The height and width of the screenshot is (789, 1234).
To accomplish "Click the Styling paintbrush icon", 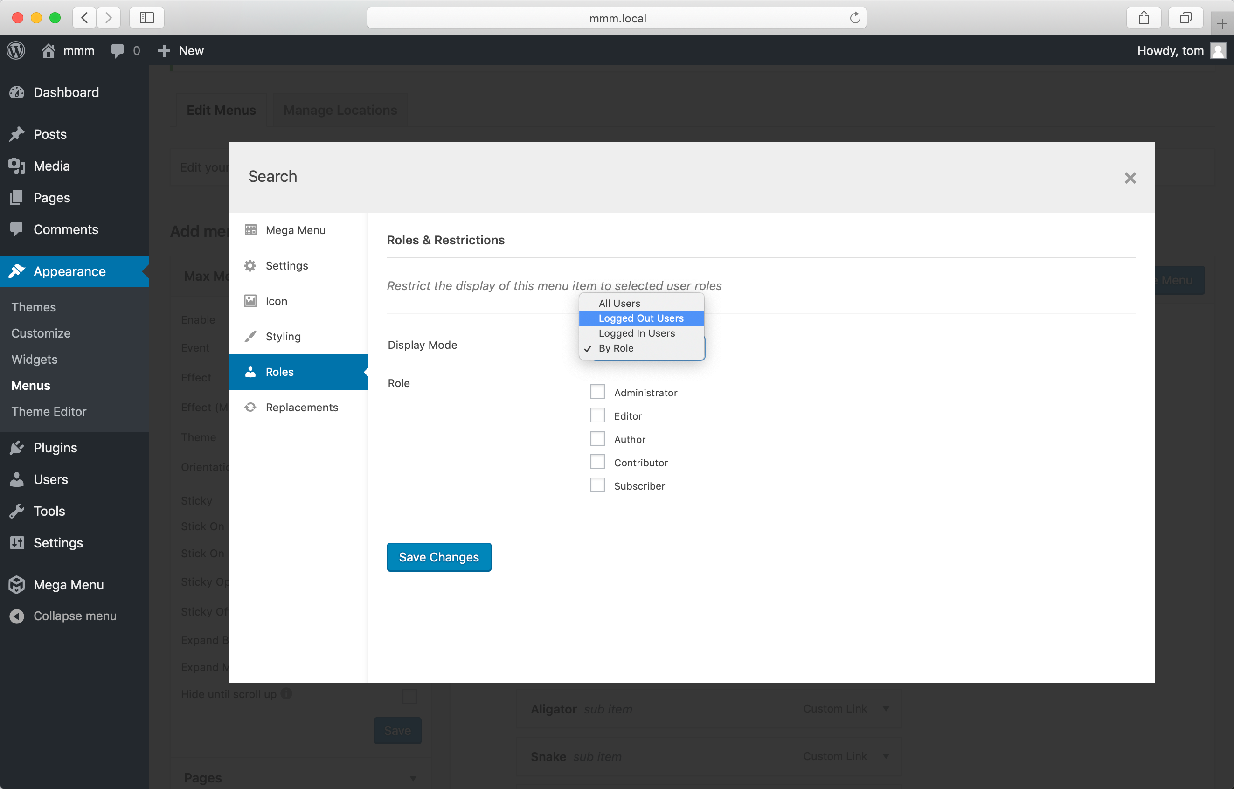I will [x=250, y=337].
